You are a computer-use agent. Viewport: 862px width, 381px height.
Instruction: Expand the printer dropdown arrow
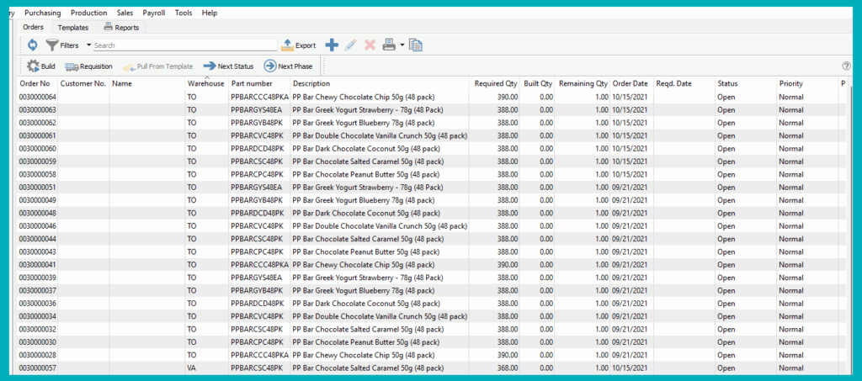[402, 45]
